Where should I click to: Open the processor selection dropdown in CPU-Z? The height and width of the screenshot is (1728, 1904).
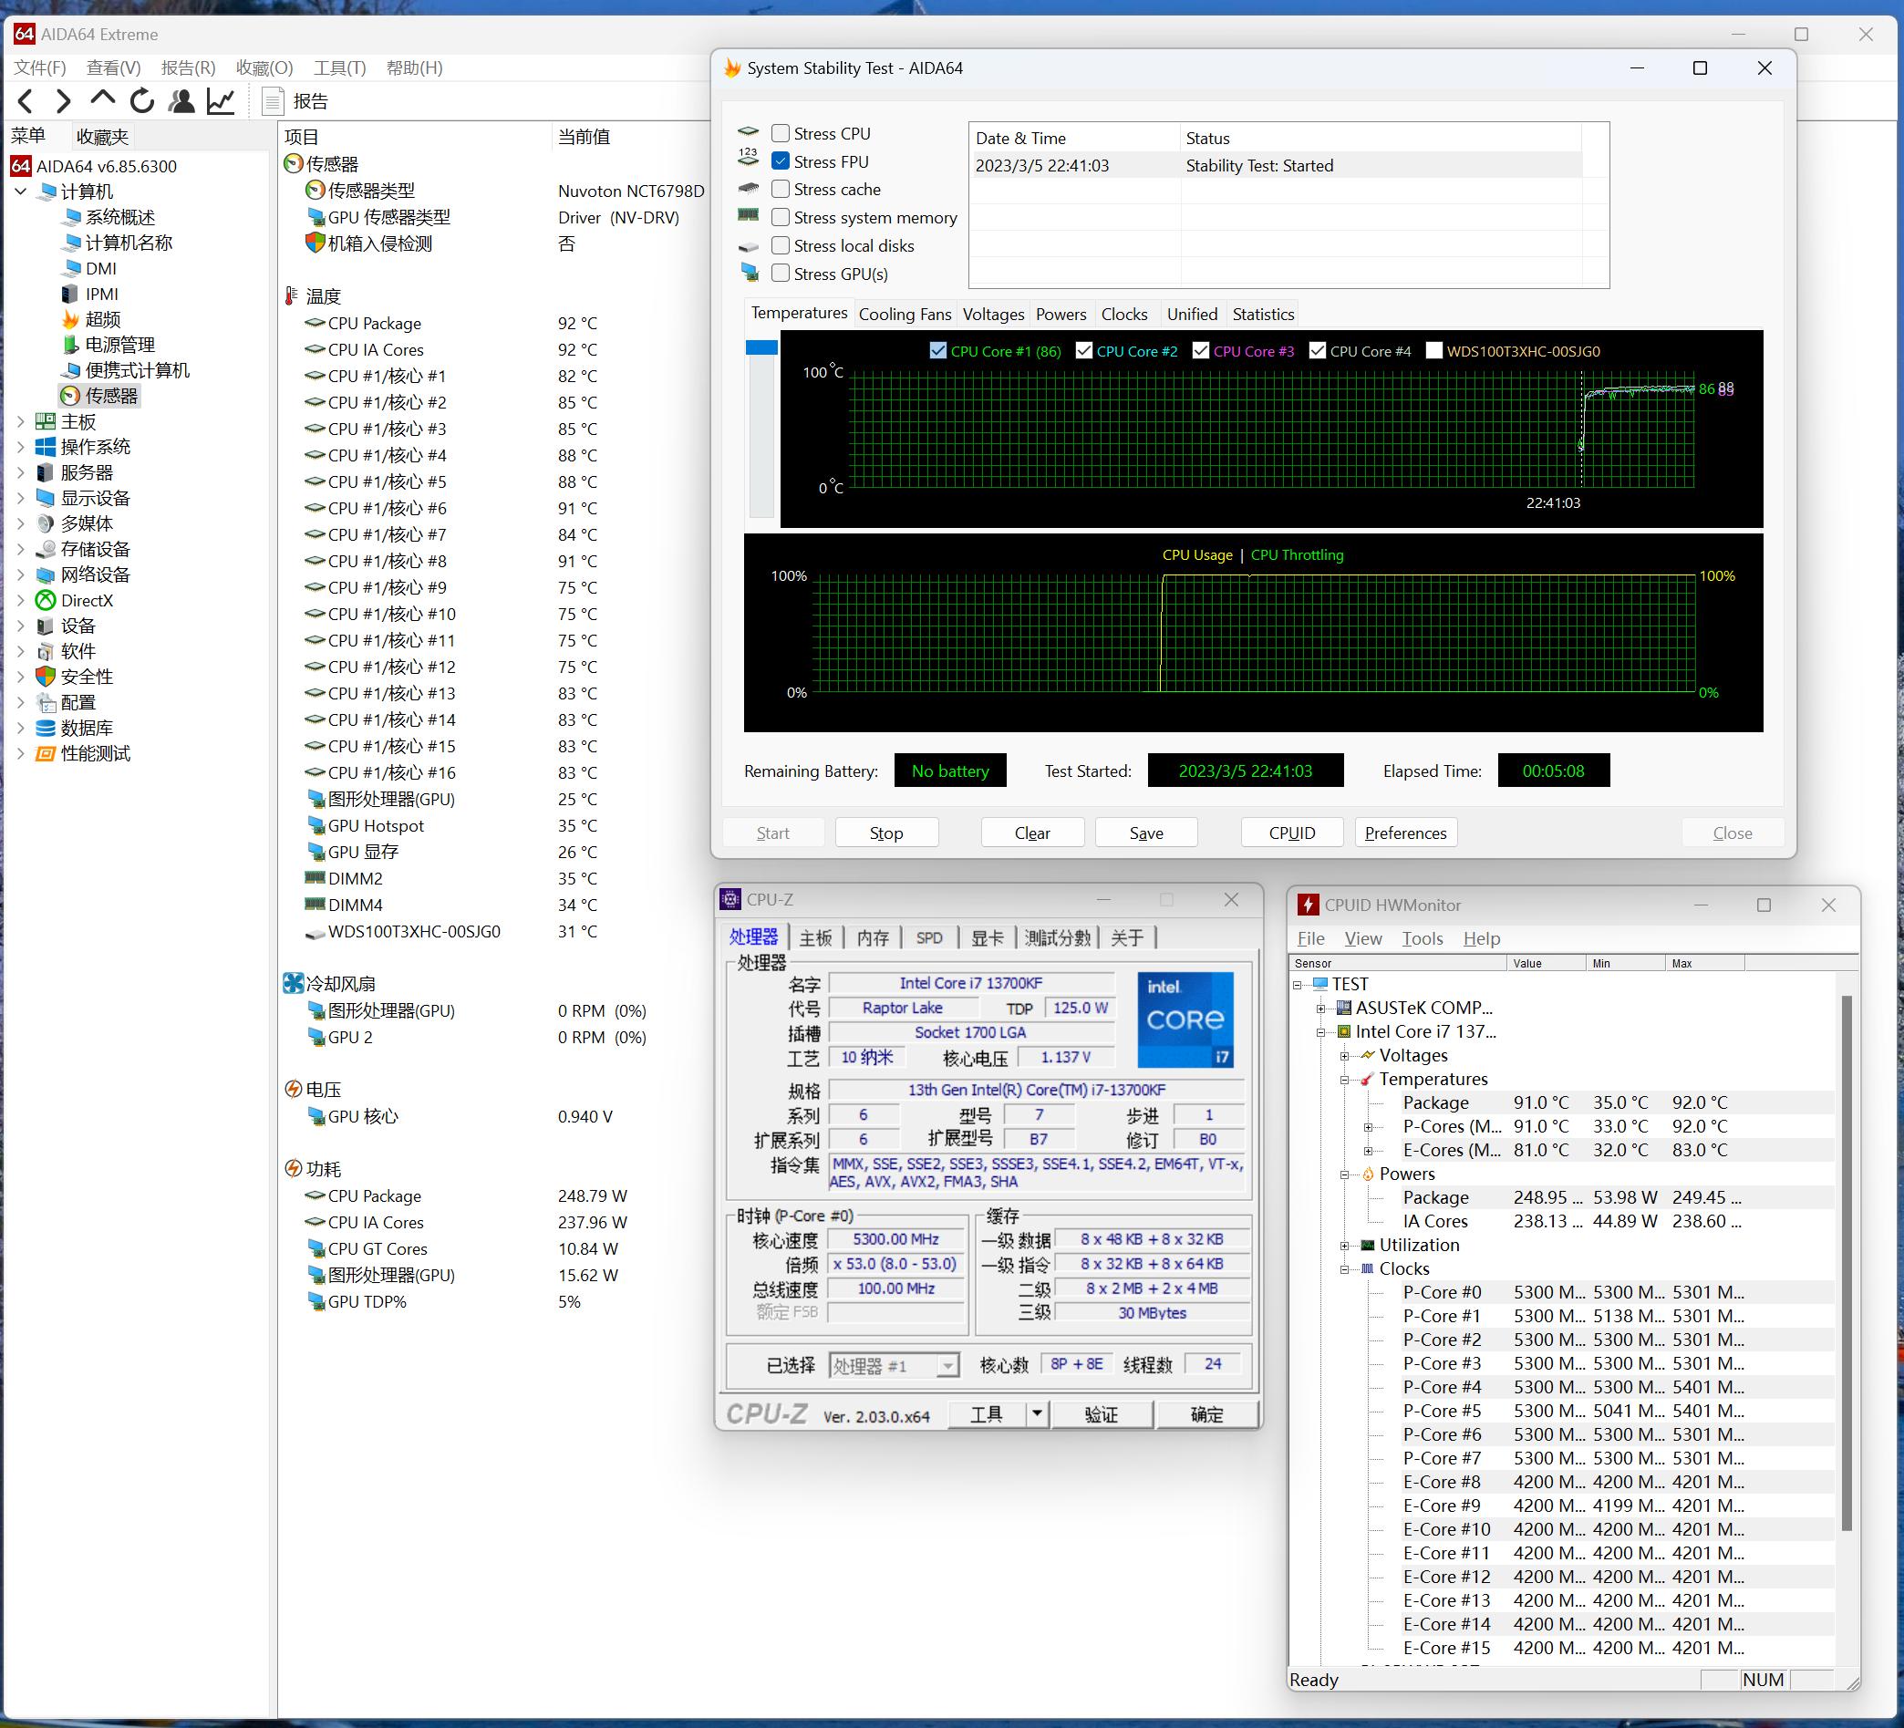949,1364
